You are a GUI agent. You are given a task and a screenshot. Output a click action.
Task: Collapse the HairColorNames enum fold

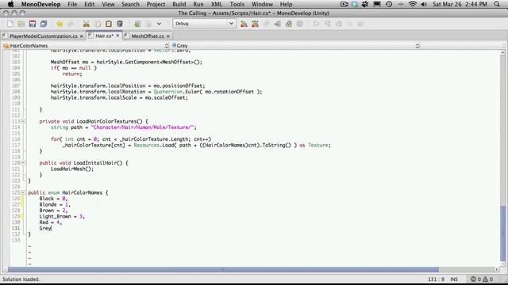click(23, 192)
